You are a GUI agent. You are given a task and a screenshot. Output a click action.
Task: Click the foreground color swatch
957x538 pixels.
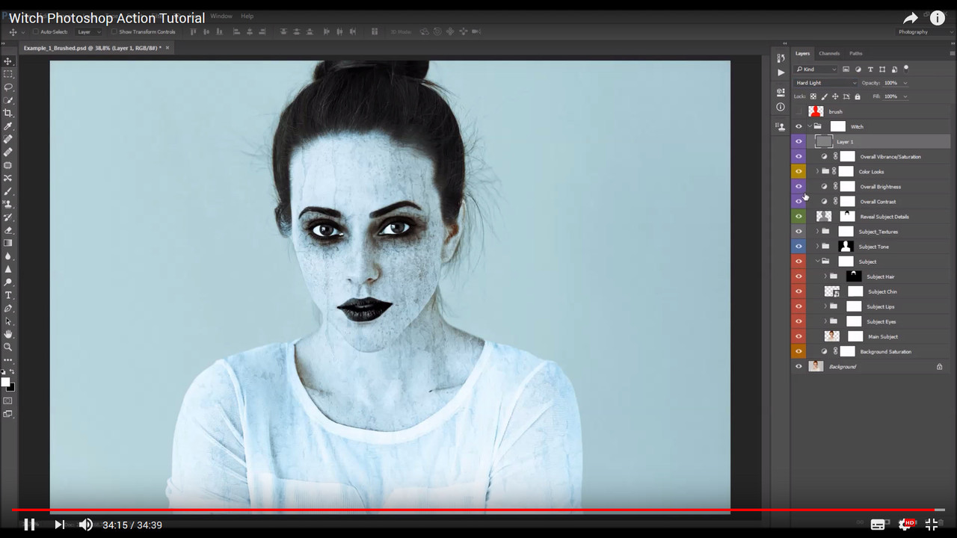[5, 383]
